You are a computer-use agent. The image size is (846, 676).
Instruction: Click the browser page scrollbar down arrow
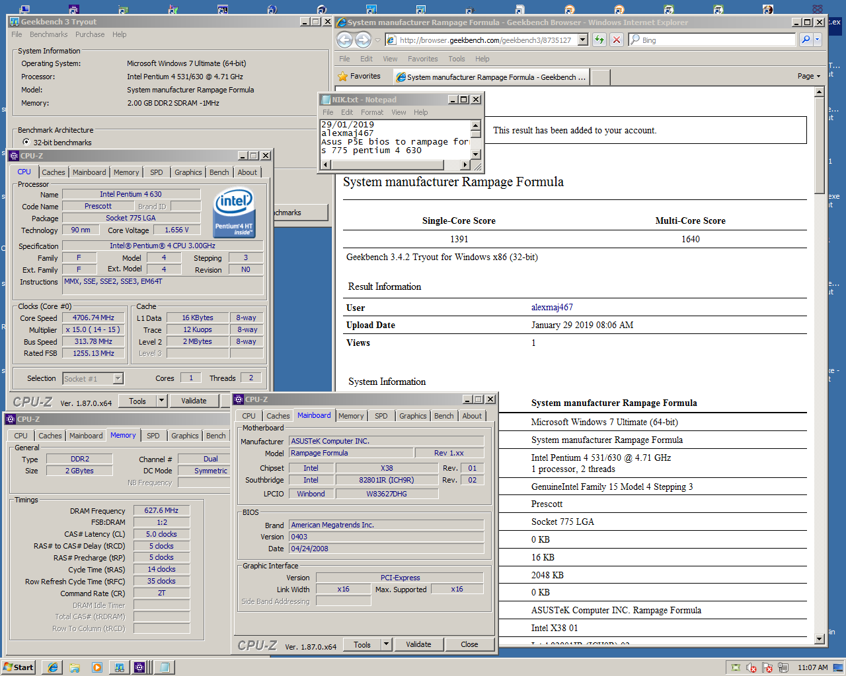coord(820,639)
